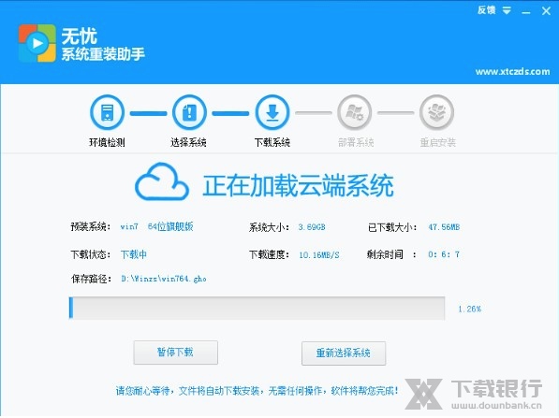
Task: Click the 3.69GB system size value
Action: coord(312,227)
